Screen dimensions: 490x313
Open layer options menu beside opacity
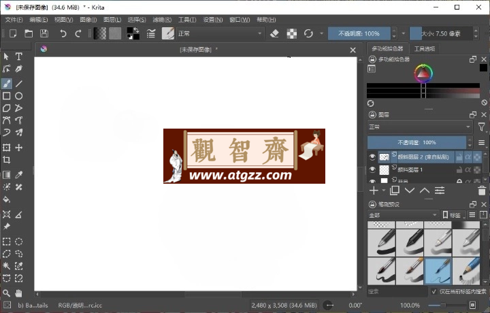pyautogui.click(x=482, y=142)
